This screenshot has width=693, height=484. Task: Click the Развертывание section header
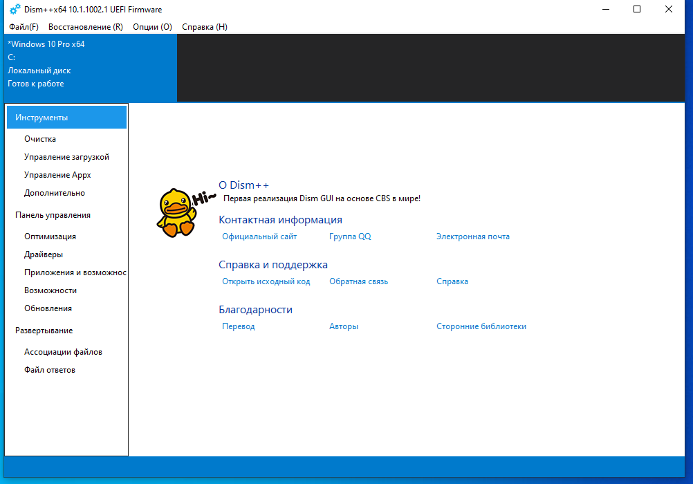(x=44, y=331)
